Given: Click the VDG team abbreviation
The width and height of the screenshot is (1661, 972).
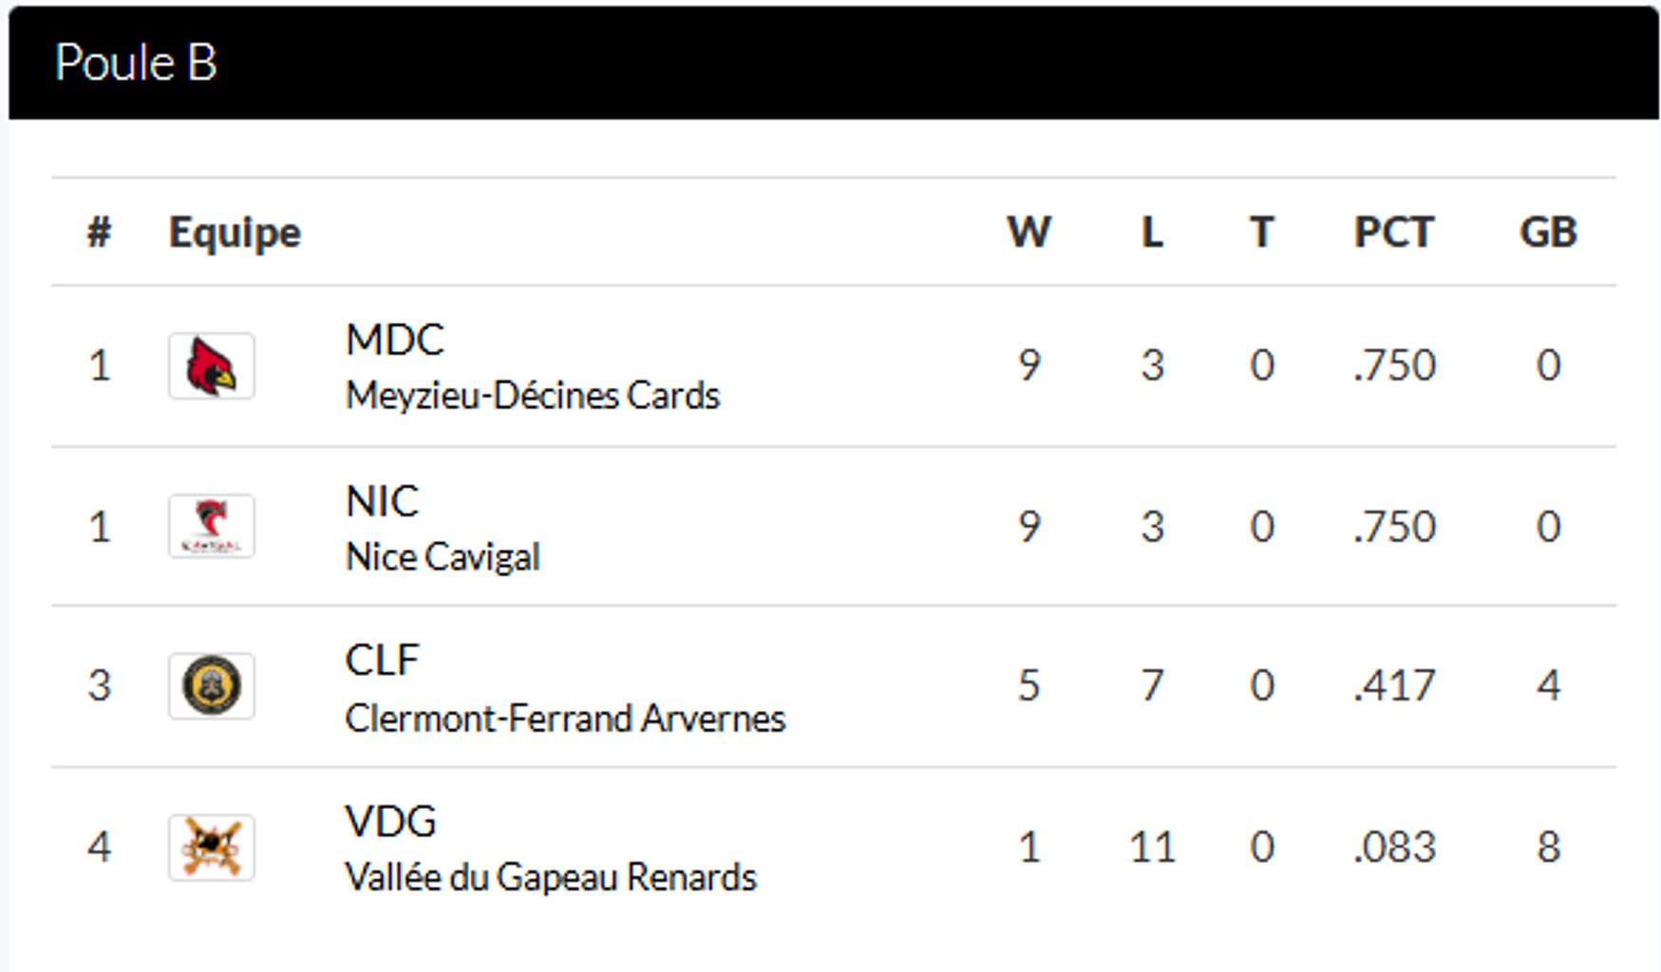Looking at the screenshot, I should pyautogui.click(x=390, y=822).
